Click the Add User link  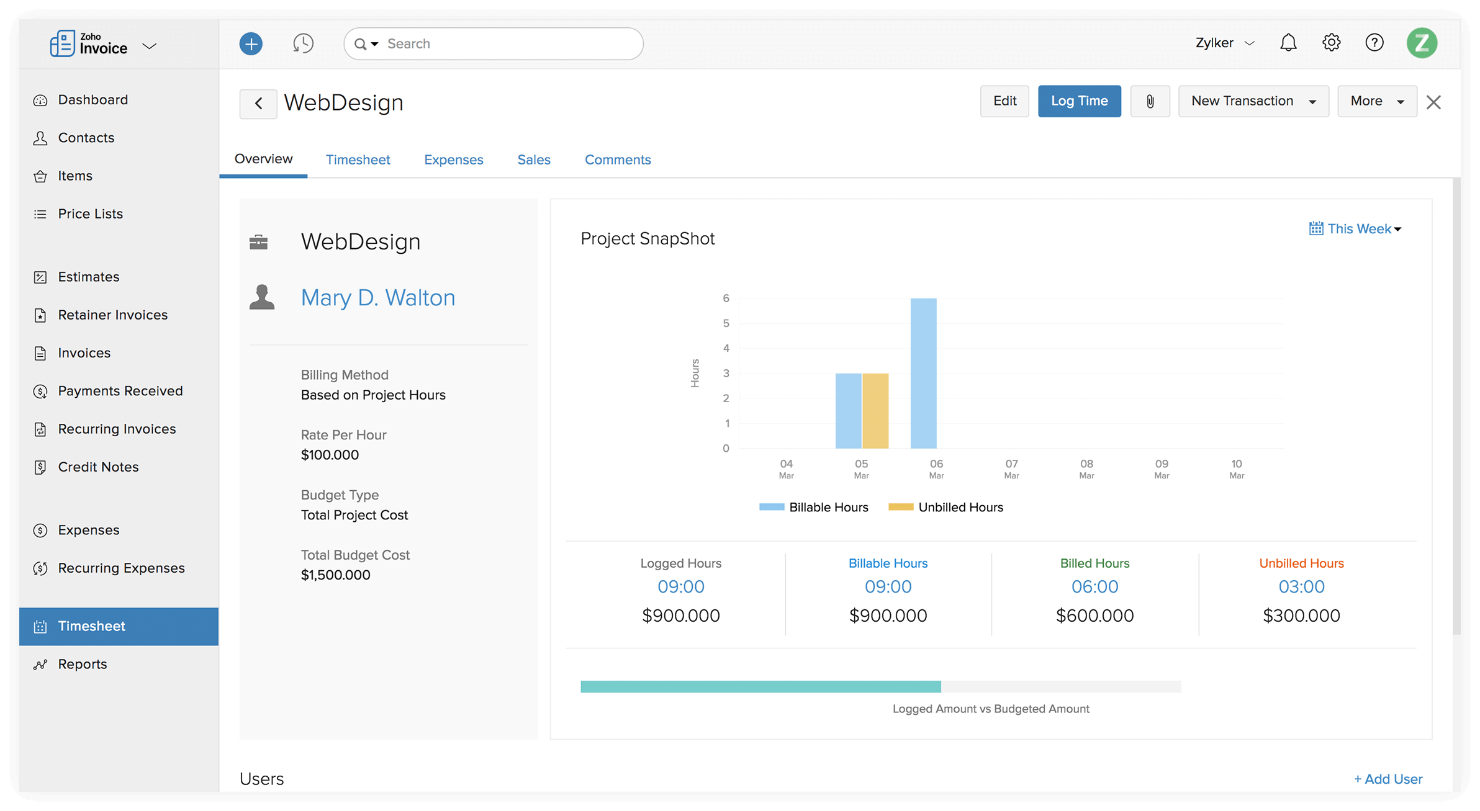point(1388,779)
